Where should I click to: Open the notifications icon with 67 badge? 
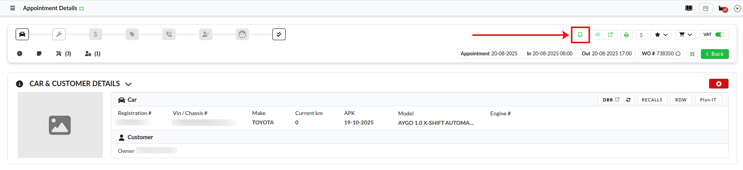(x=722, y=9)
